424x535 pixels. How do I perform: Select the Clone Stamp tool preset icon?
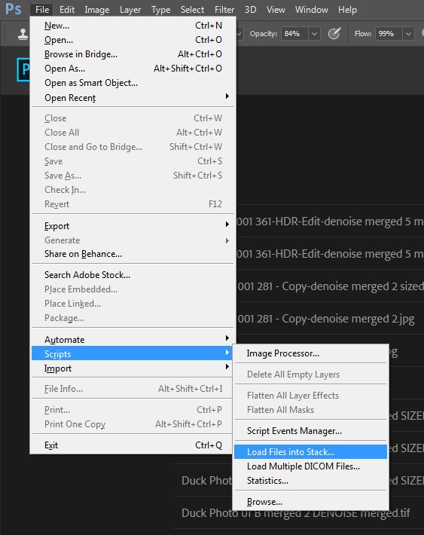23,34
